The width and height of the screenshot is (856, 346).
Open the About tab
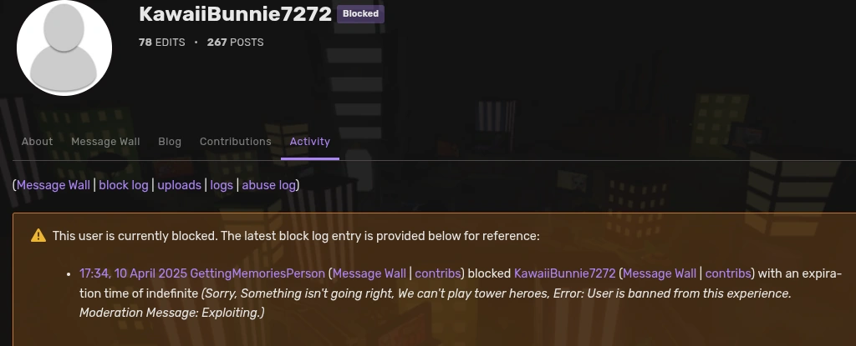(x=37, y=142)
